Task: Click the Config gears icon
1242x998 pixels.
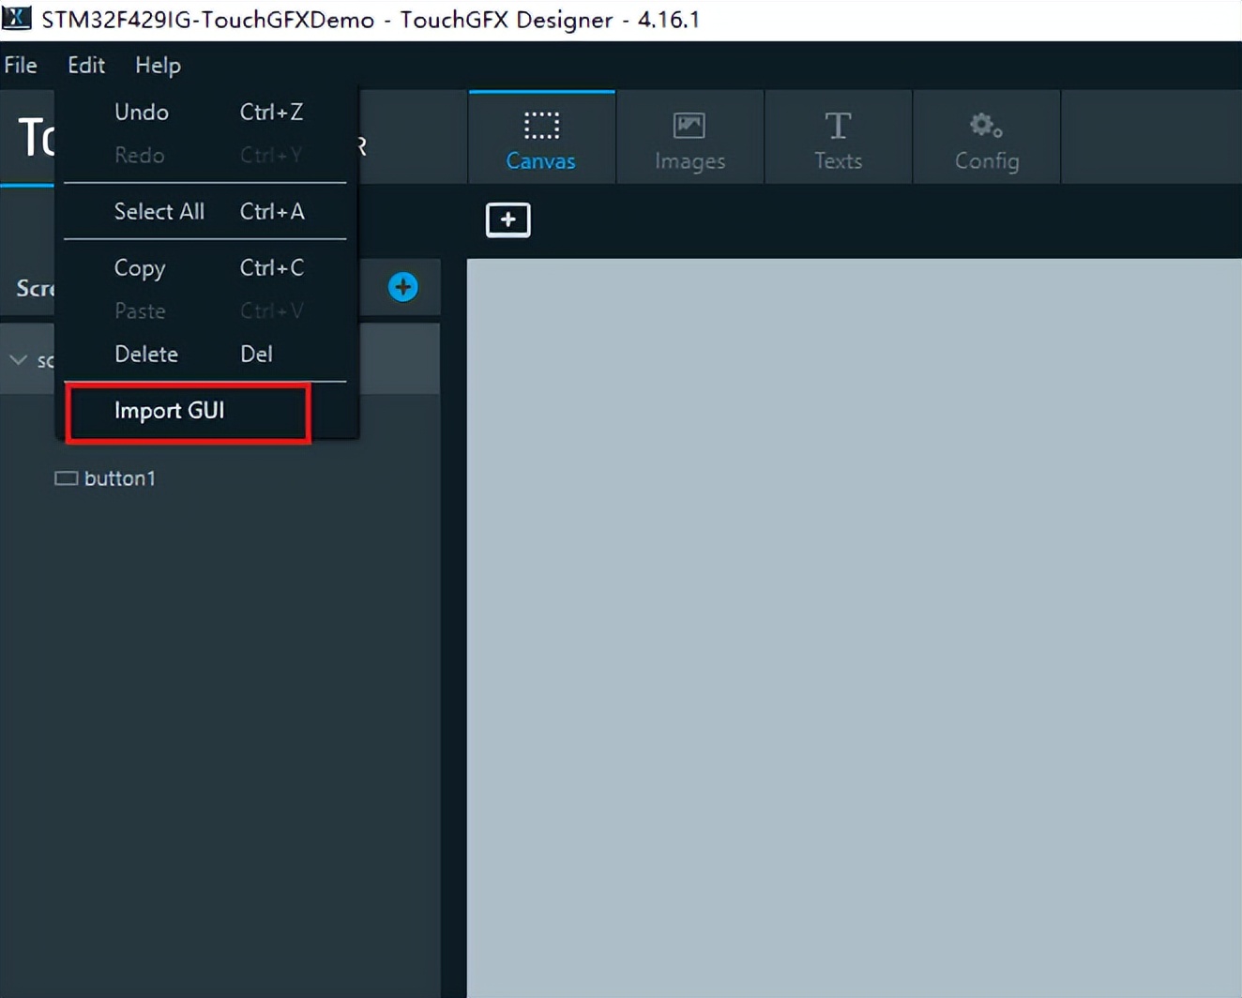Action: click(986, 125)
